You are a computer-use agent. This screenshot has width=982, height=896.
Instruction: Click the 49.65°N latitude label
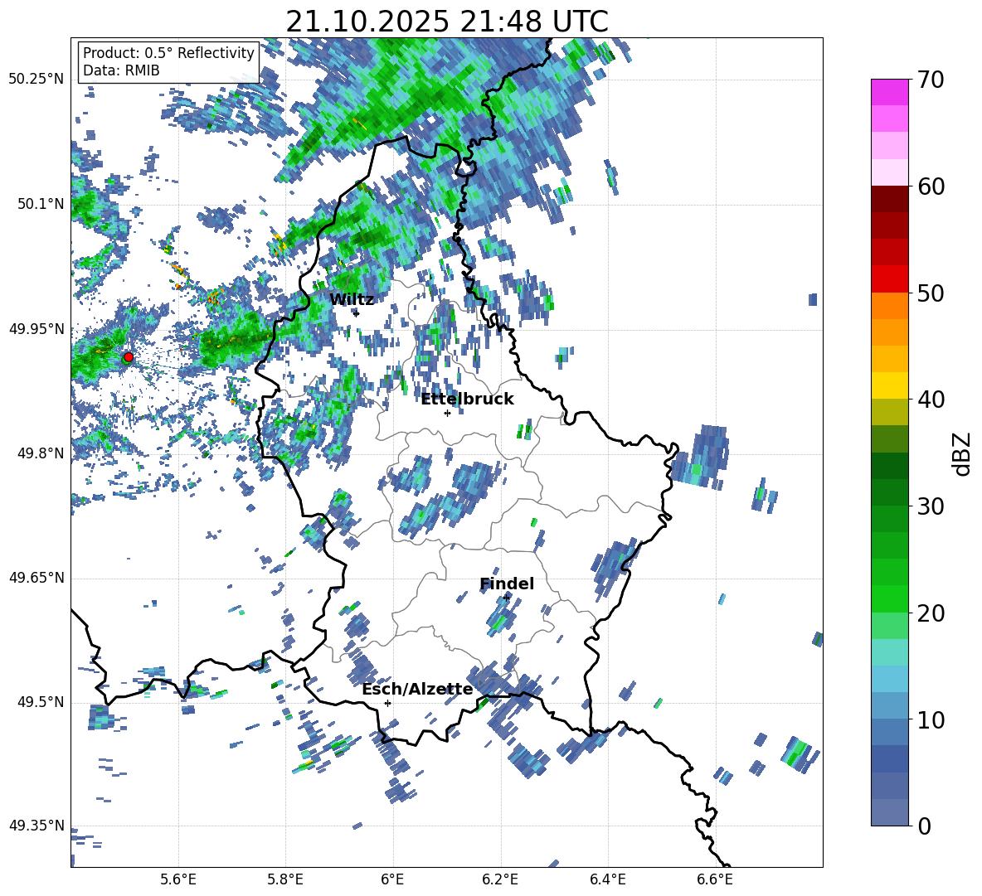pos(36,578)
